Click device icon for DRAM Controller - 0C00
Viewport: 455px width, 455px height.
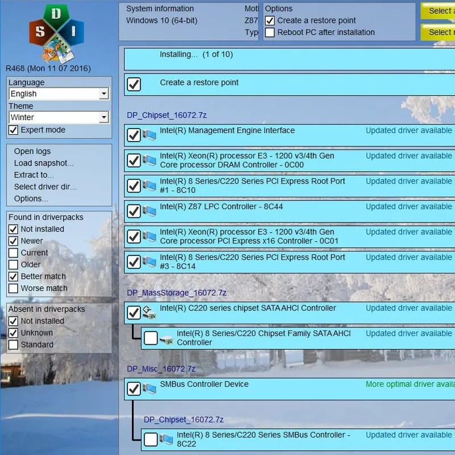tap(150, 160)
